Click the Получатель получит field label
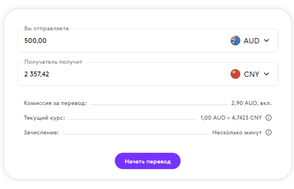 coord(53,62)
